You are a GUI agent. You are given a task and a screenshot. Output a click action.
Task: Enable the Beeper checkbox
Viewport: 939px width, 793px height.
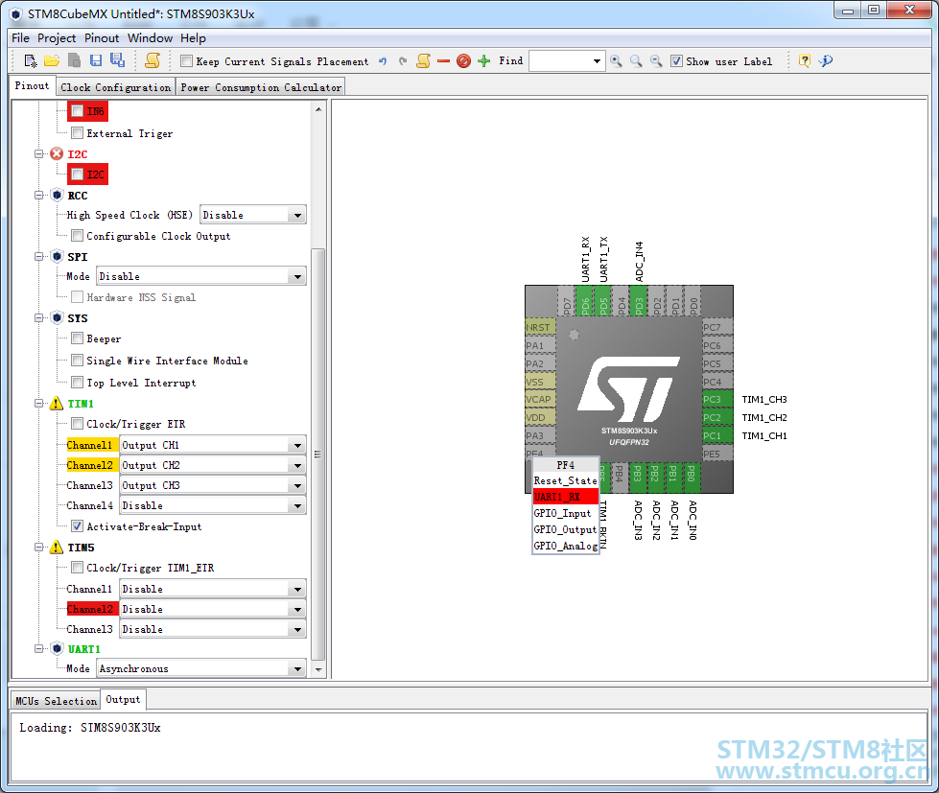[x=78, y=338]
